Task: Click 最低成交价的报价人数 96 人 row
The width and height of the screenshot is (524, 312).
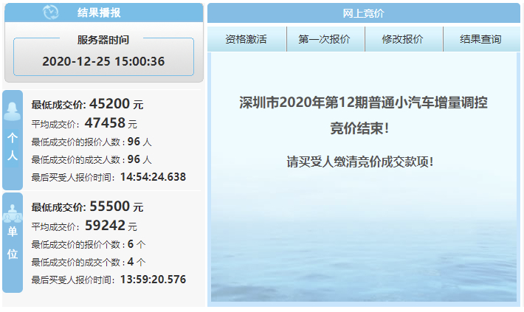Action: click(x=92, y=142)
